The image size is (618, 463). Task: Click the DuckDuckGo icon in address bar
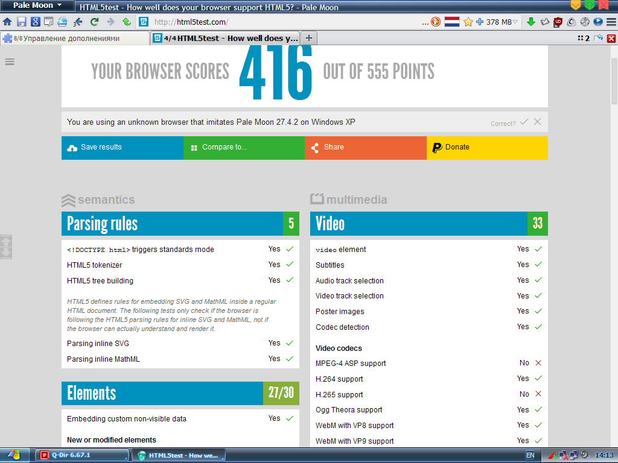tap(436, 22)
